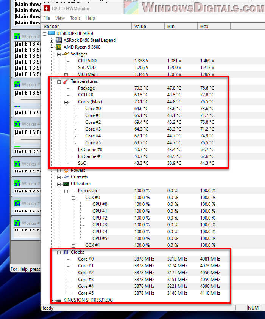The image size is (265, 319).
Task: Click the DESKTOP-HH9IR6J computer icon
Action: pos(51,33)
